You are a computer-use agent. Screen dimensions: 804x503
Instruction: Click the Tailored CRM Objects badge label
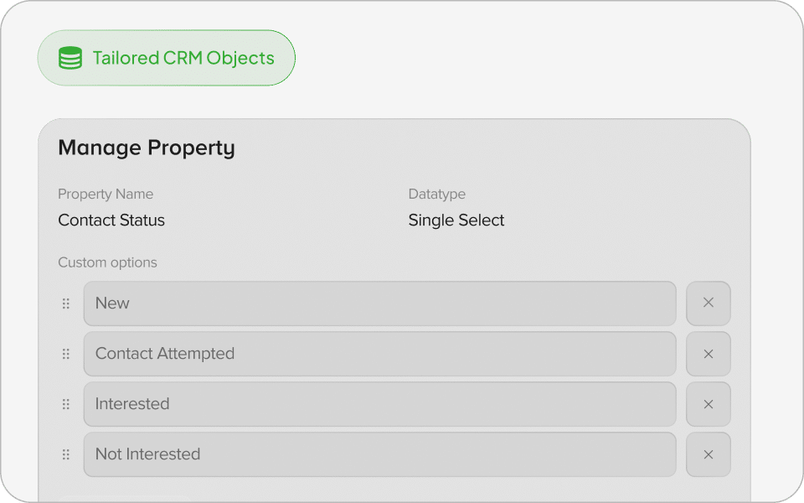(x=183, y=59)
